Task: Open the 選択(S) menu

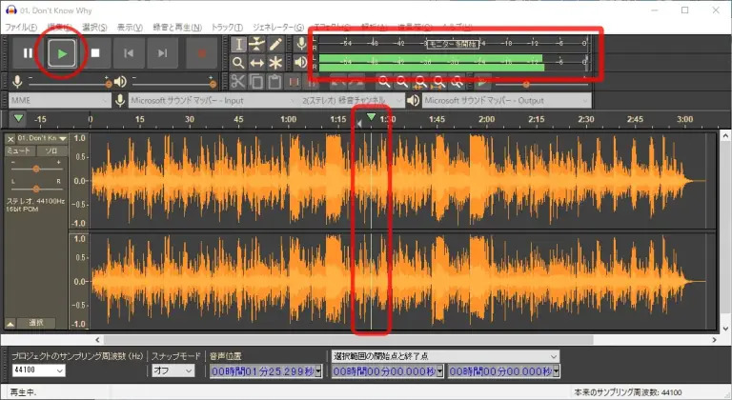Action: click(94, 27)
